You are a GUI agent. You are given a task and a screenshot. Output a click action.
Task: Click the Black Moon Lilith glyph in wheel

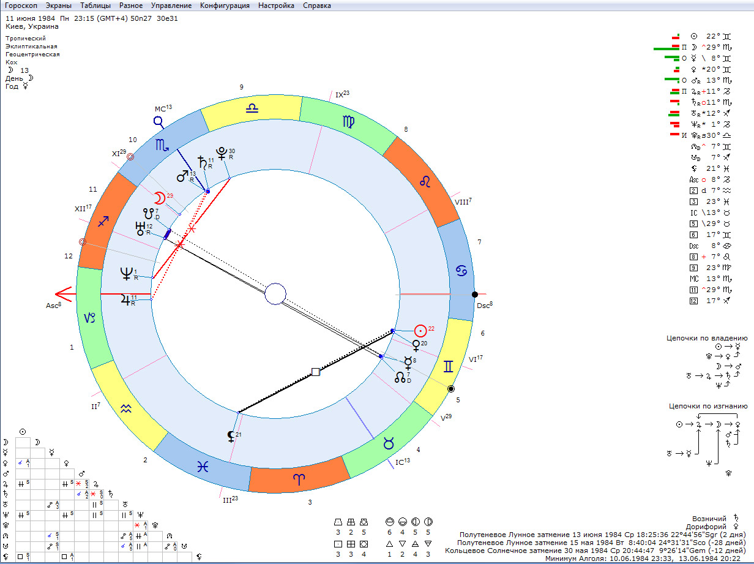(230, 437)
